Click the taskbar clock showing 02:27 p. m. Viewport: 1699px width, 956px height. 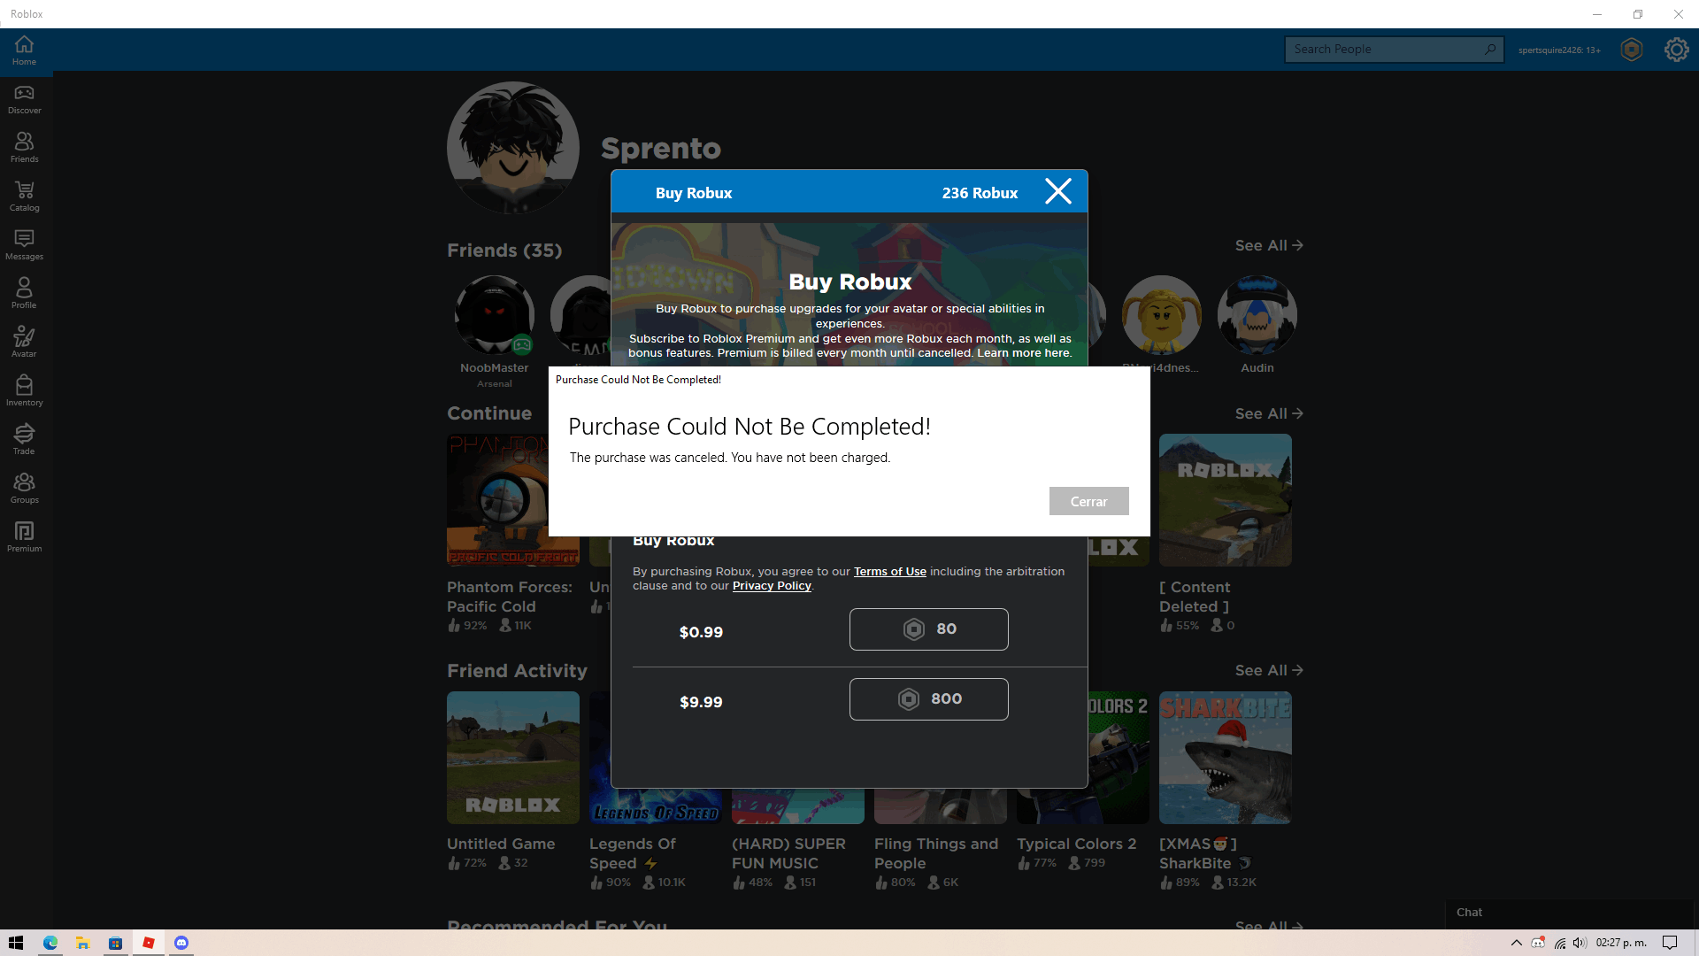coord(1621,943)
